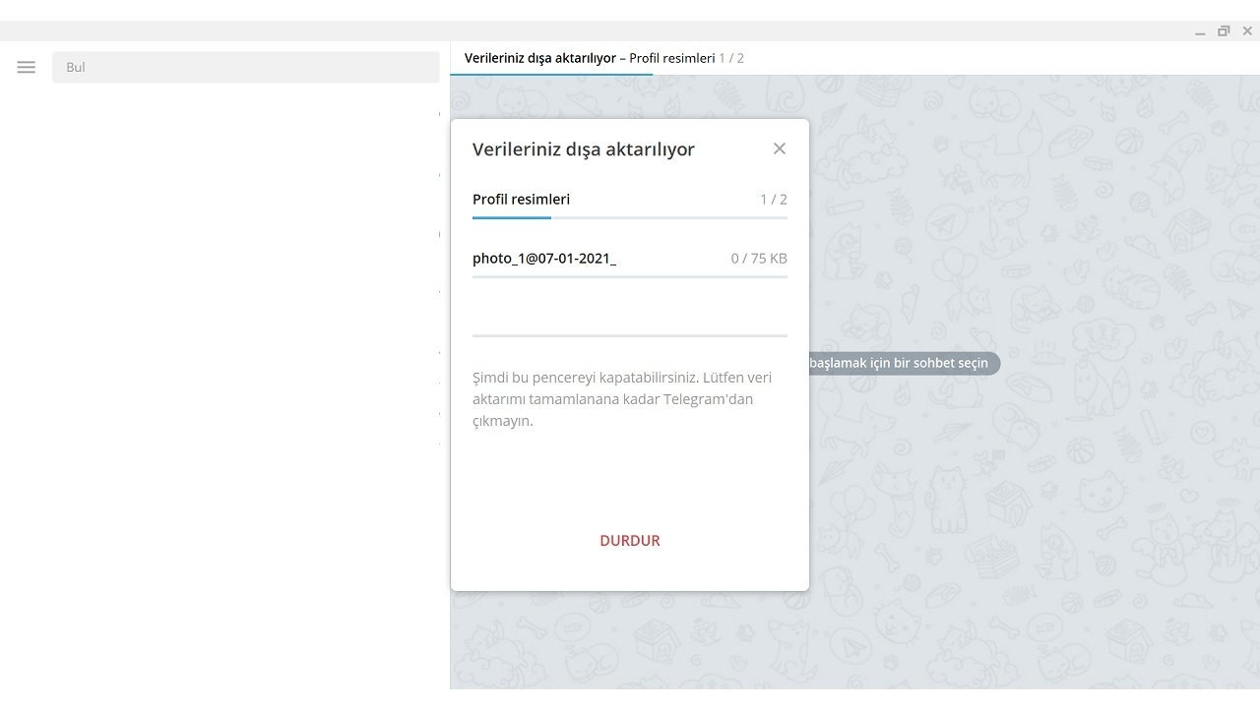Click the Profil resimleri label in dialog
Viewport: 1260px width, 708px height.
(x=521, y=199)
